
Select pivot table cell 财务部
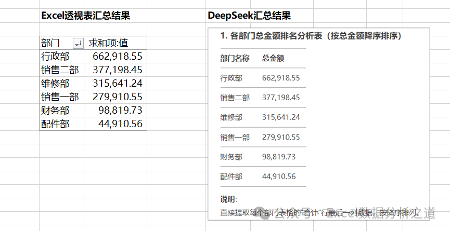62,110
